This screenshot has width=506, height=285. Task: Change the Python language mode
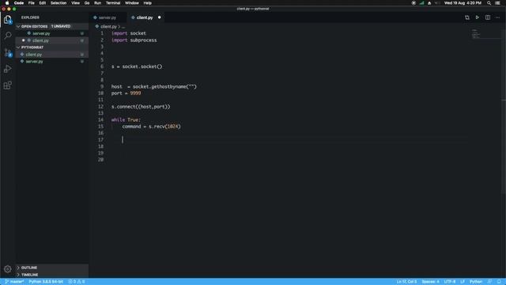(x=476, y=282)
